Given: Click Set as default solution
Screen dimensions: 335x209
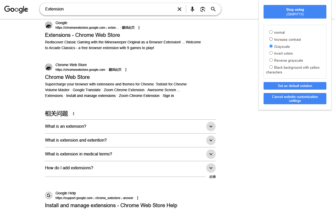Looking at the screenshot, I should click(295, 86).
